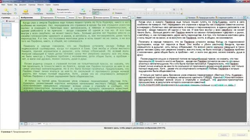Image resolution: width=250 pixels, height=140 pixels.
Task: Click the highlight color icon in format toolbar
Action: point(182,13)
